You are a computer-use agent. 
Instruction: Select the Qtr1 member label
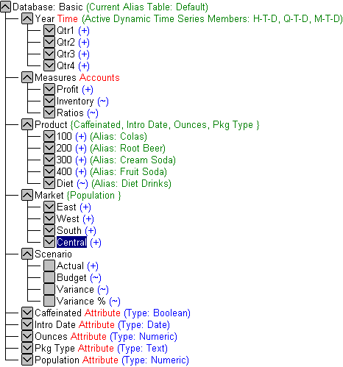[66, 30]
